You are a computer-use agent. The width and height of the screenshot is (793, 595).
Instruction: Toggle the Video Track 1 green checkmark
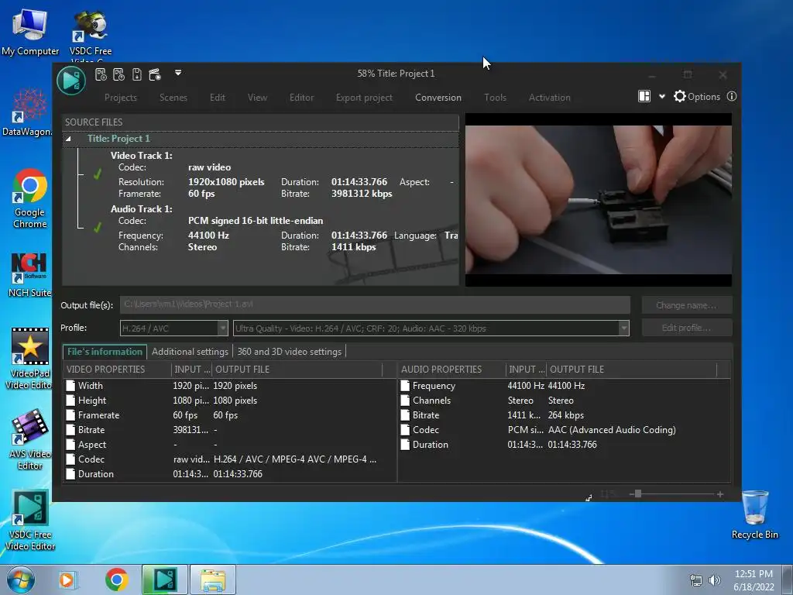tap(97, 174)
